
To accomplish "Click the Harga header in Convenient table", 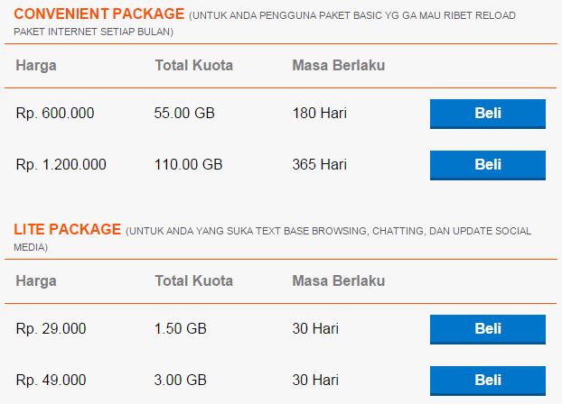I will [x=36, y=66].
